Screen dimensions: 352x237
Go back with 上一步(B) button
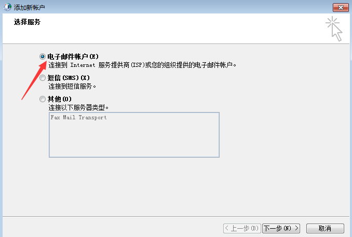[242, 229]
